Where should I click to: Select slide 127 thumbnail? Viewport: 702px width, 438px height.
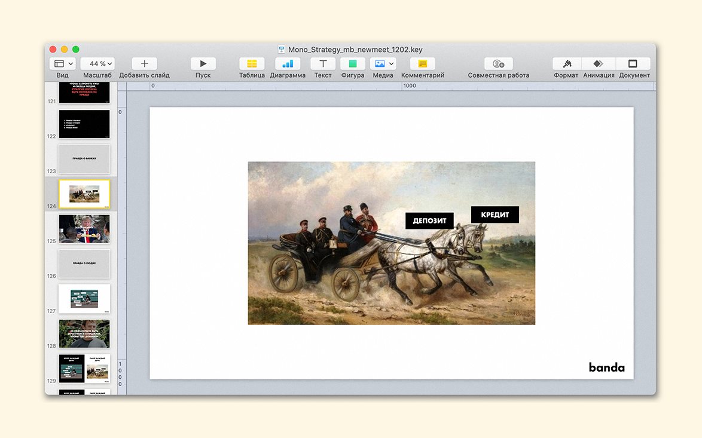[x=84, y=298]
